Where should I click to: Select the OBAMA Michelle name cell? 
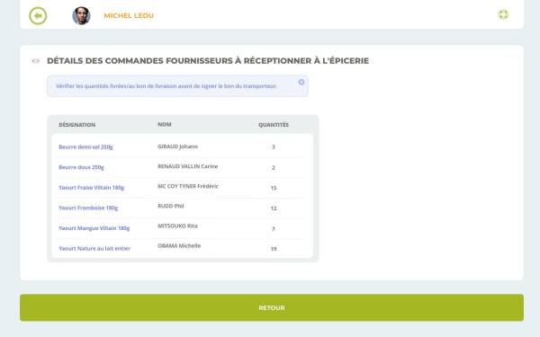click(x=179, y=246)
